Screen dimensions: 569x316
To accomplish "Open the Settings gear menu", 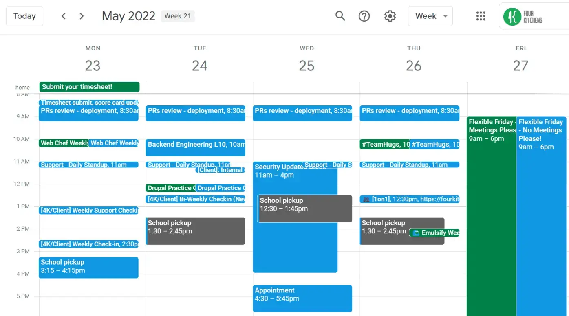I will click(390, 16).
